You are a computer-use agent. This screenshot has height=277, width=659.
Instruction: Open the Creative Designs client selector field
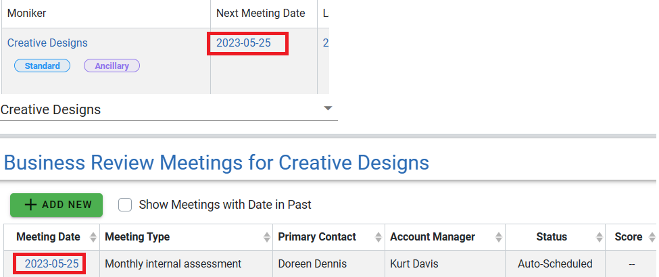168,109
